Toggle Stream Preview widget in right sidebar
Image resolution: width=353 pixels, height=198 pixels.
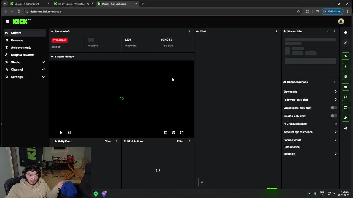[x=346, y=56]
